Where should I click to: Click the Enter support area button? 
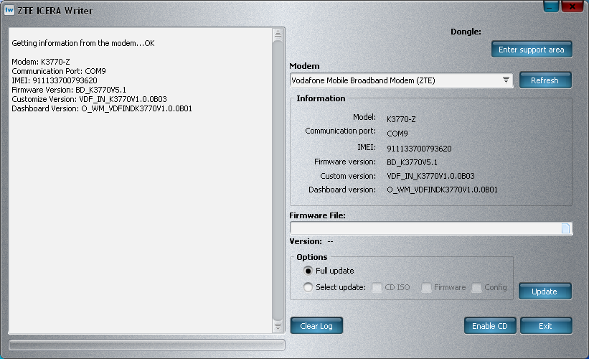pyautogui.click(x=532, y=50)
